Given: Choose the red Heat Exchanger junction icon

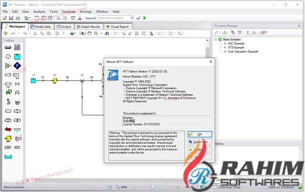Looking at the screenshot, I should click(8, 129).
